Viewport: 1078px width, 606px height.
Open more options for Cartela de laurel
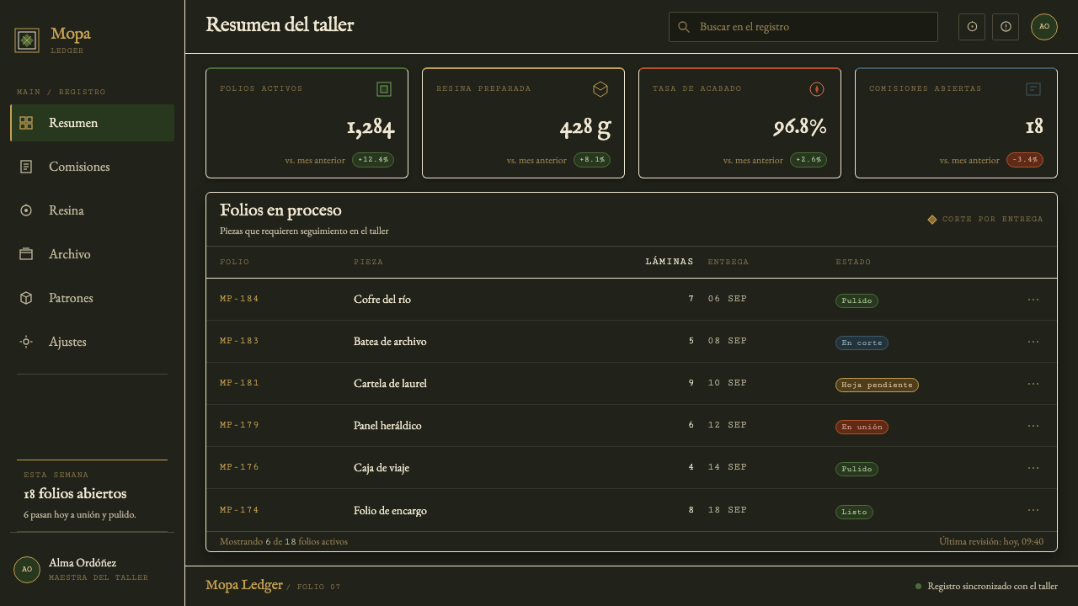[1033, 384]
